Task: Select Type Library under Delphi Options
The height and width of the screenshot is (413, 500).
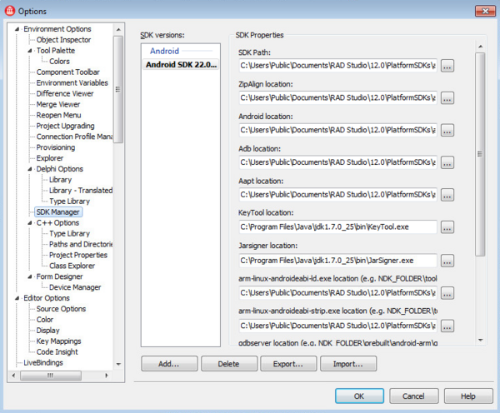Action: click(69, 202)
